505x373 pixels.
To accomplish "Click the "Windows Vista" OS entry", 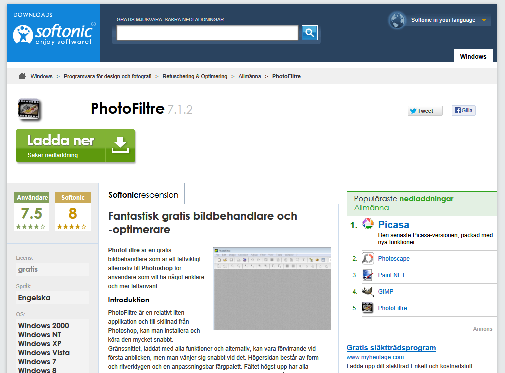I will 44,353.
